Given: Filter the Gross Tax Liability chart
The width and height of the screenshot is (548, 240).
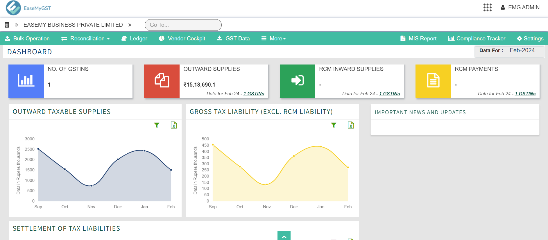Looking at the screenshot, I should 334,125.
